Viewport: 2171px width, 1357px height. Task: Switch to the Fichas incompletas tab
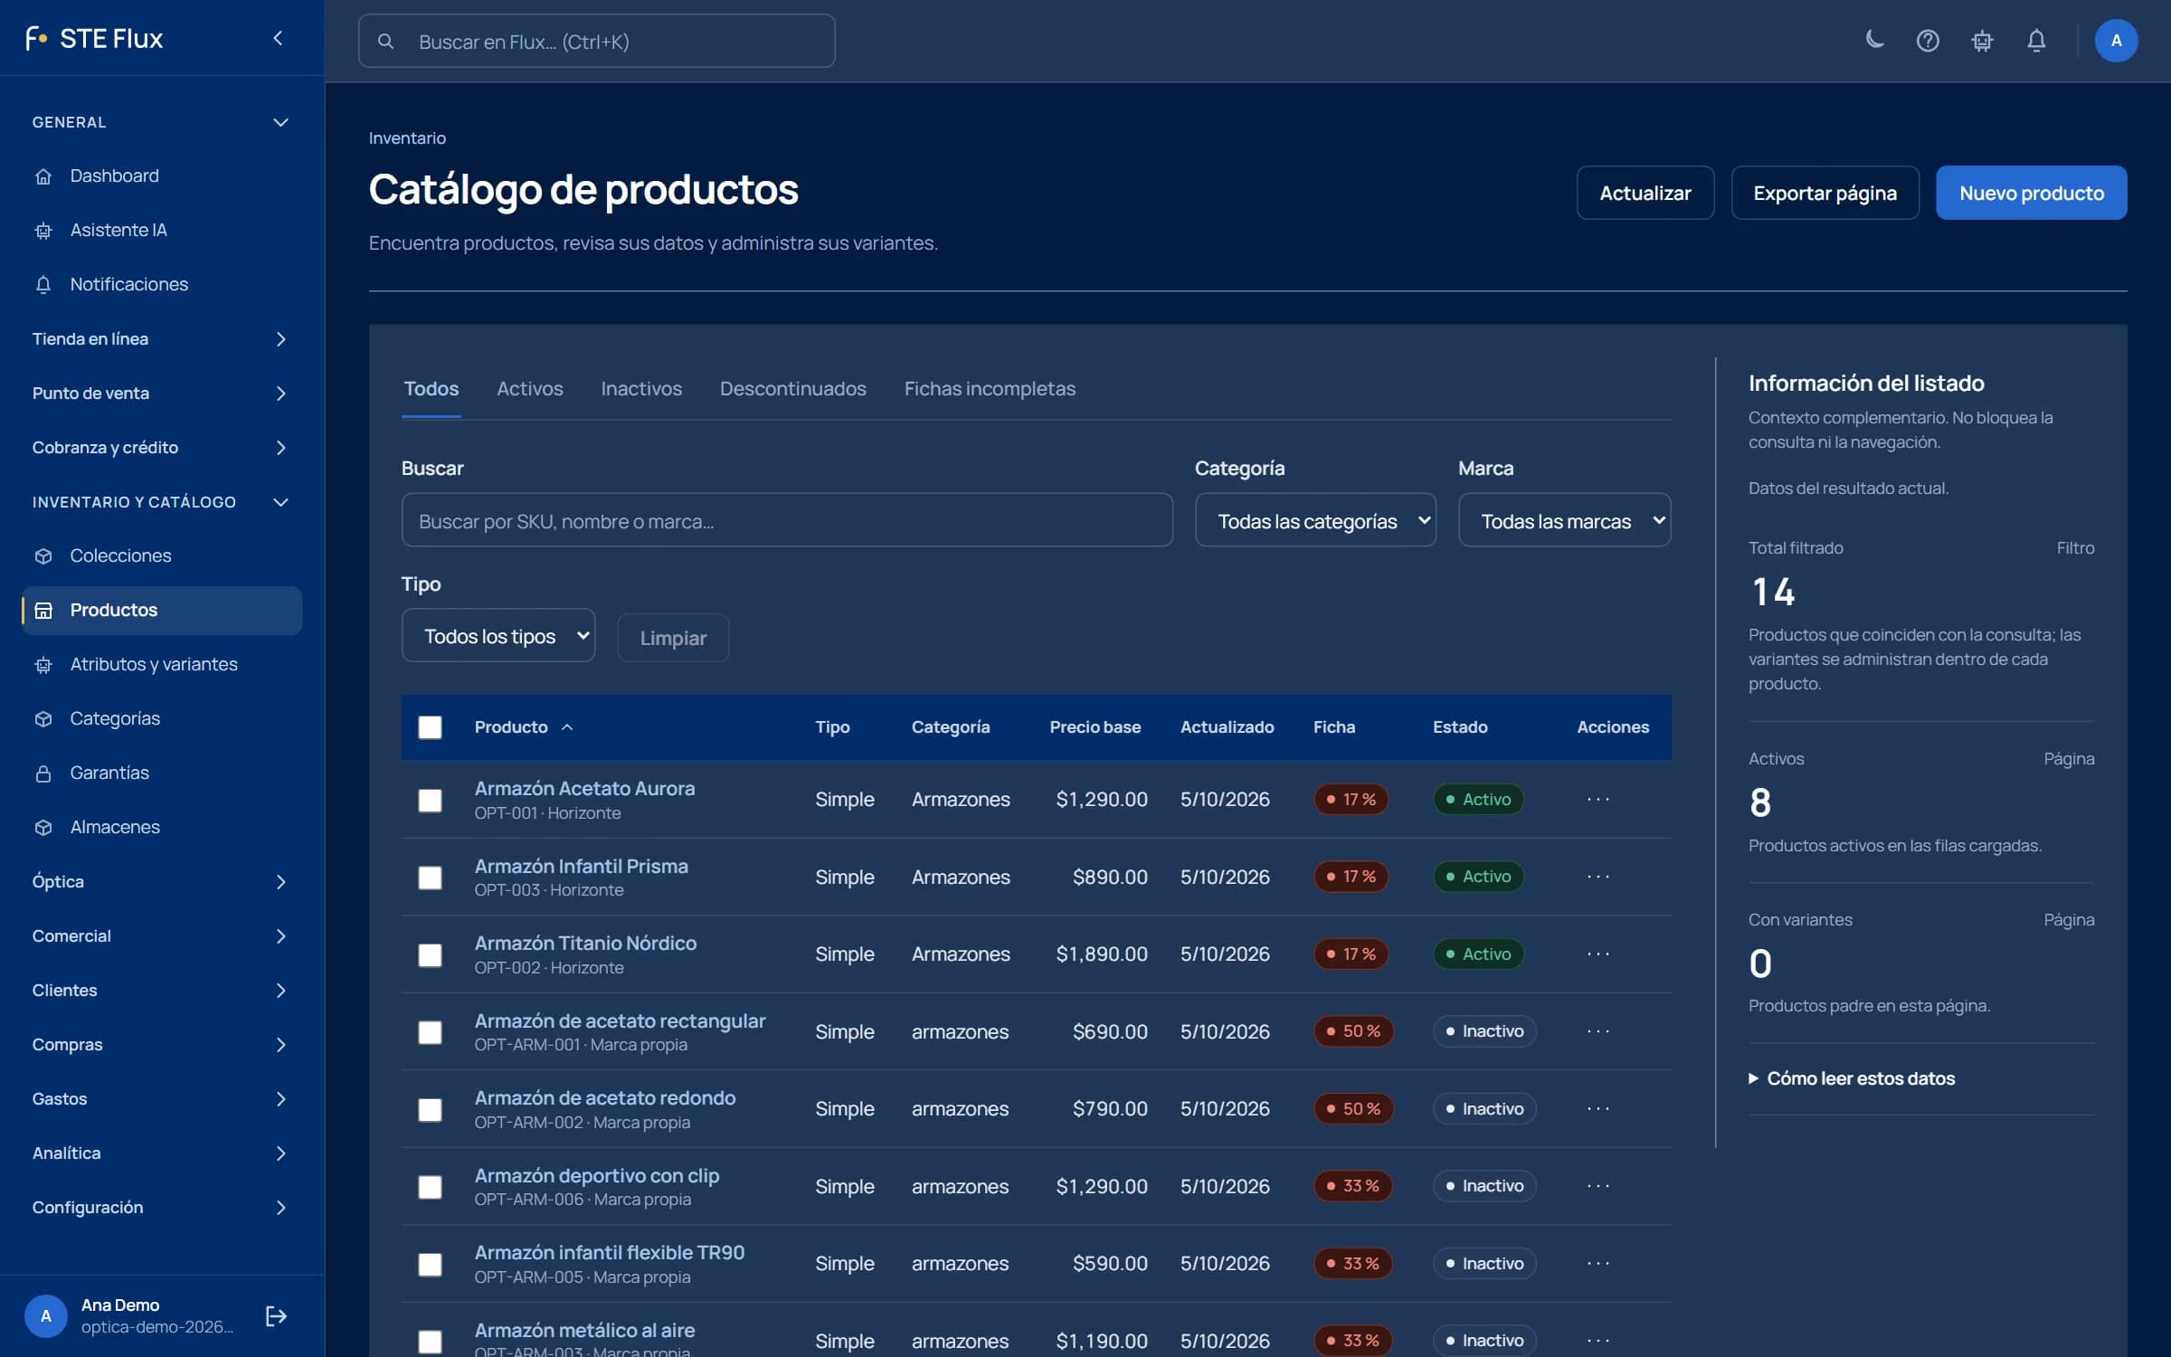point(990,389)
